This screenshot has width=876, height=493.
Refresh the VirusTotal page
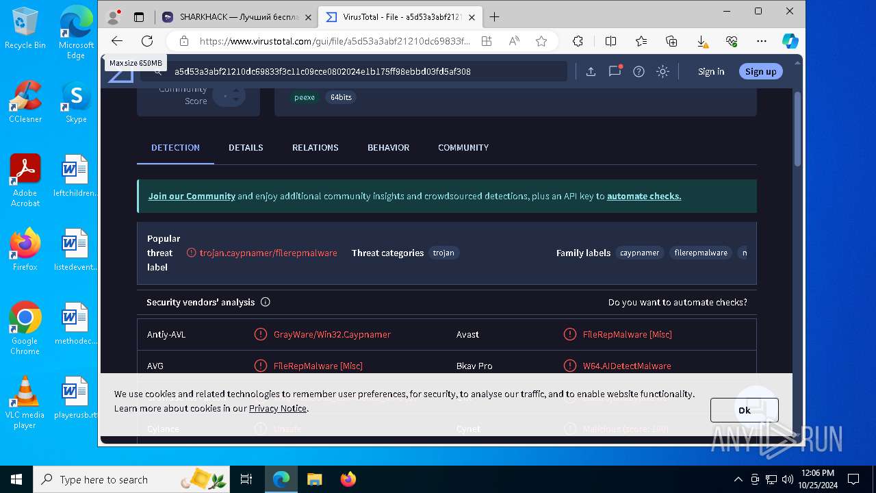pyautogui.click(x=147, y=41)
